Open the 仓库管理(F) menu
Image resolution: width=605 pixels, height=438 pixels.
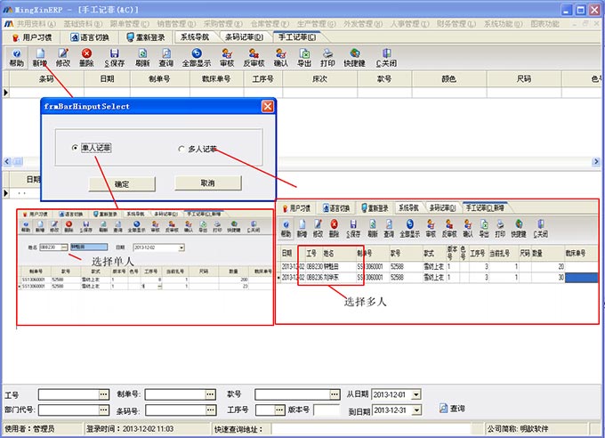[270, 24]
